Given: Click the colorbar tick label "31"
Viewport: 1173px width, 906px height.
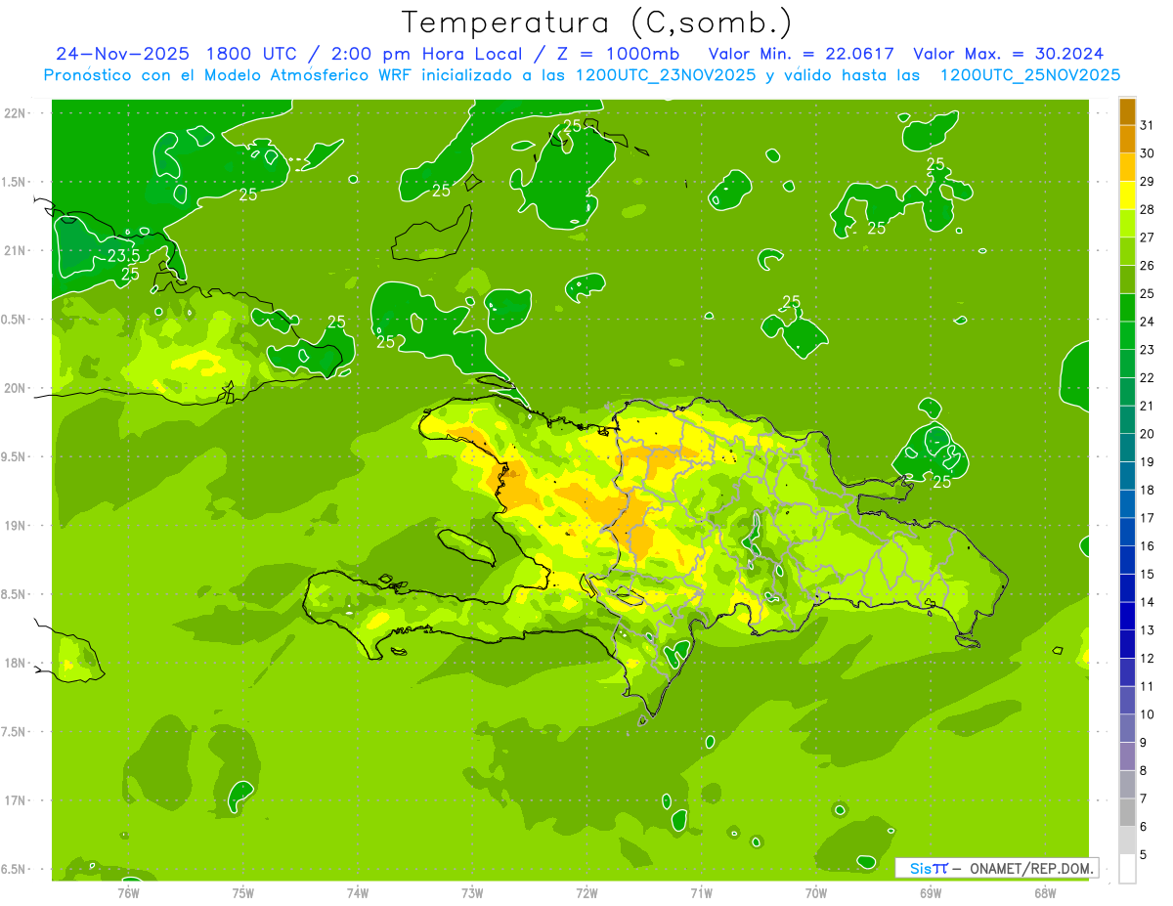Looking at the screenshot, I should pyautogui.click(x=1147, y=125).
